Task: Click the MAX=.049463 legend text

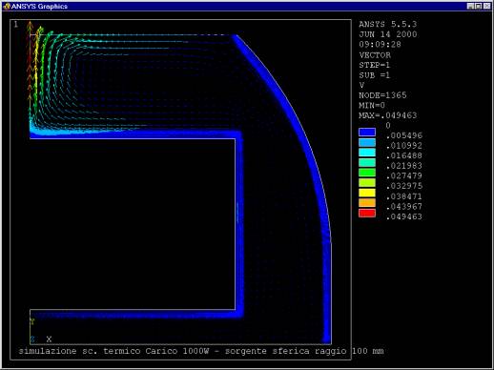Action: click(x=388, y=115)
